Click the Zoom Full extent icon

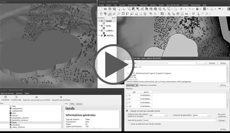pos(123,14)
